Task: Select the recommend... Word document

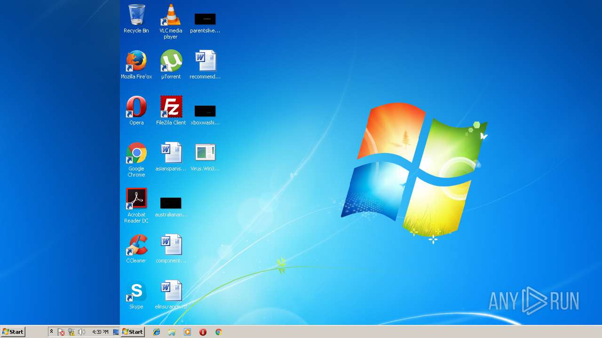Action: (x=205, y=64)
